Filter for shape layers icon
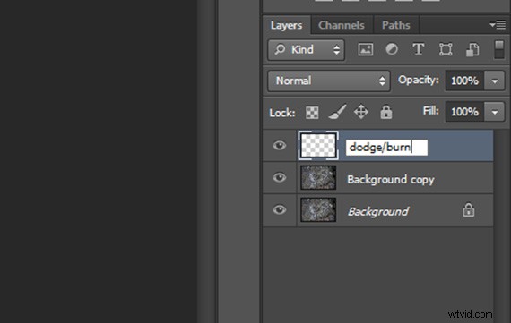Image resolution: width=511 pixels, height=323 pixels. pyautogui.click(x=446, y=50)
